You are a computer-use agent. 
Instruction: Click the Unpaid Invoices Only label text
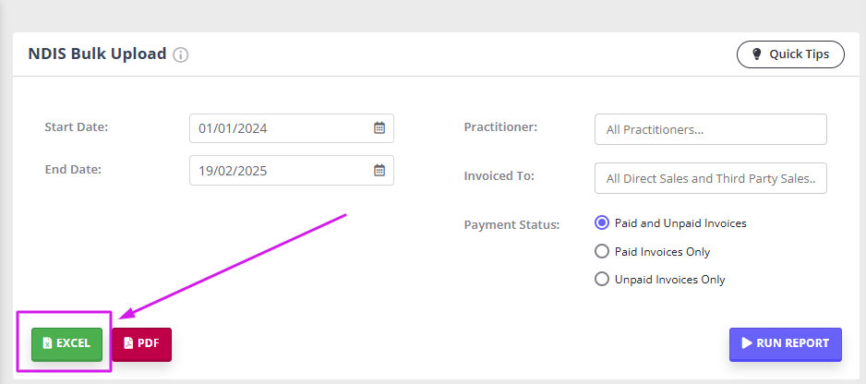(x=670, y=280)
